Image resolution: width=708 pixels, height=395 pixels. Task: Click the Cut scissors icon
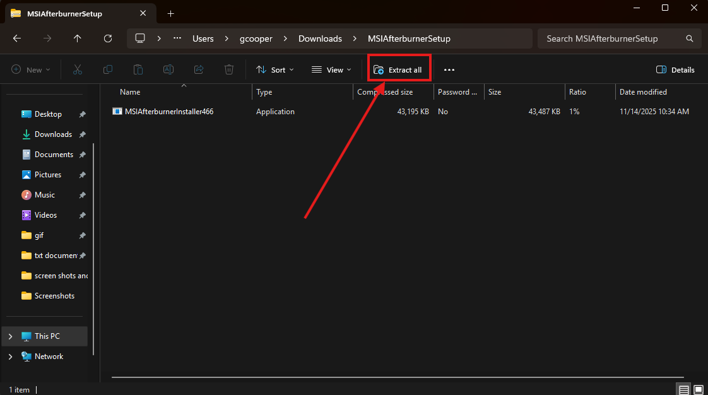[x=77, y=69]
